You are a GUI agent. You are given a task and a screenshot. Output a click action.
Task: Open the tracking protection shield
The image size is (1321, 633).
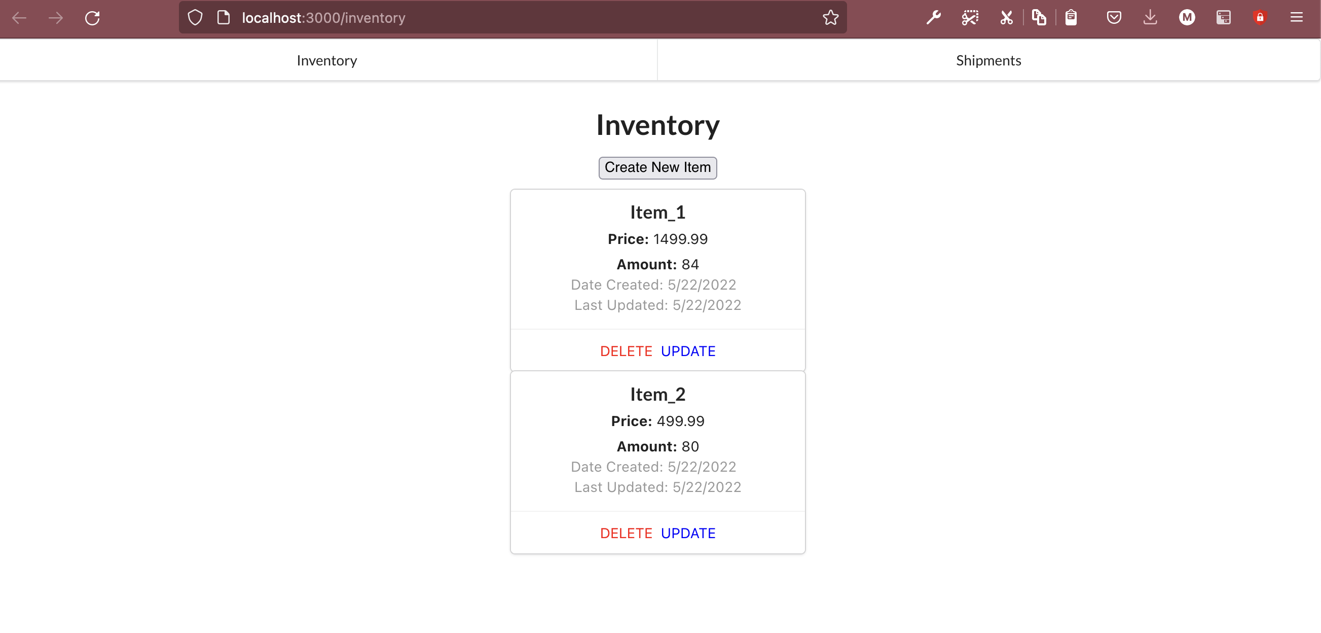point(195,16)
